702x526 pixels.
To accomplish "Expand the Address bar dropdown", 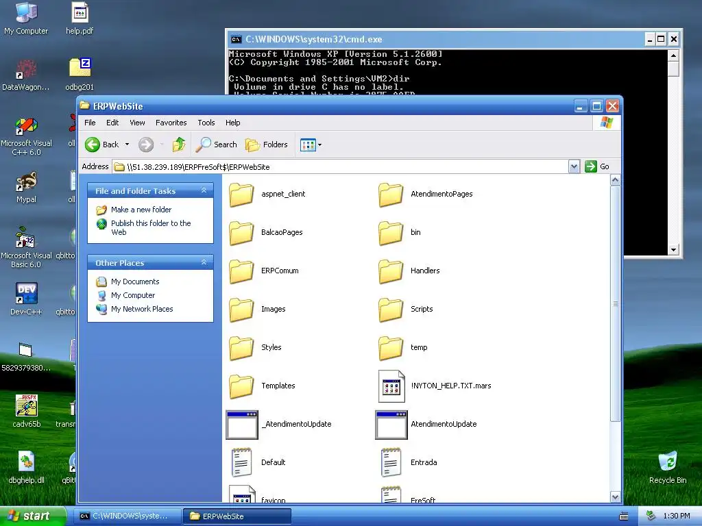I will tap(574, 167).
